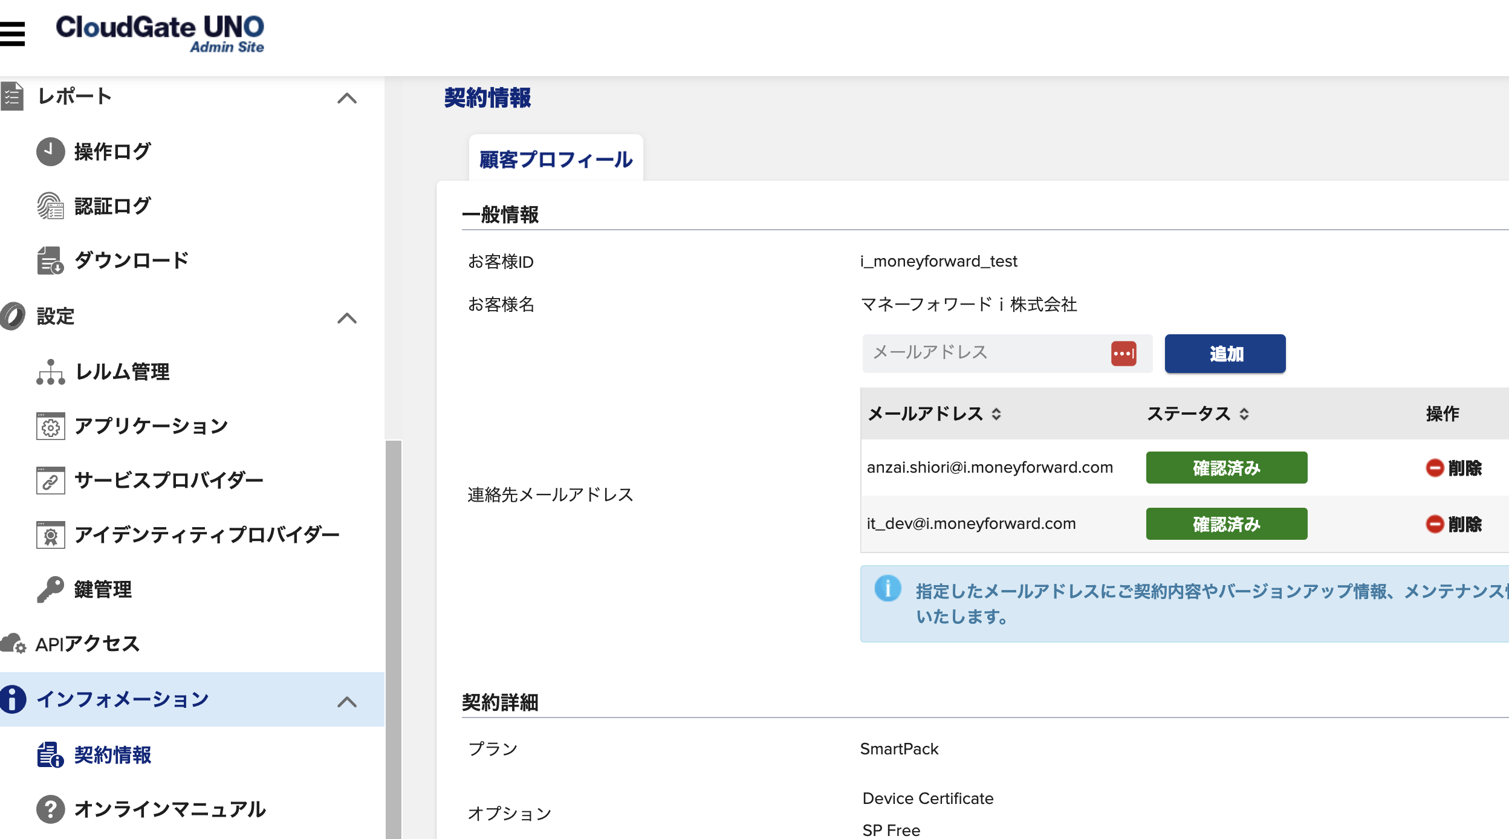Click the Device Certificate option text
This screenshot has width=1509, height=839.
(x=927, y=799)
